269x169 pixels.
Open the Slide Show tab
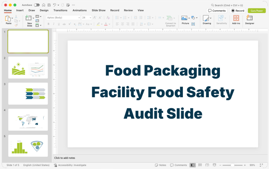tap(99, 10)
